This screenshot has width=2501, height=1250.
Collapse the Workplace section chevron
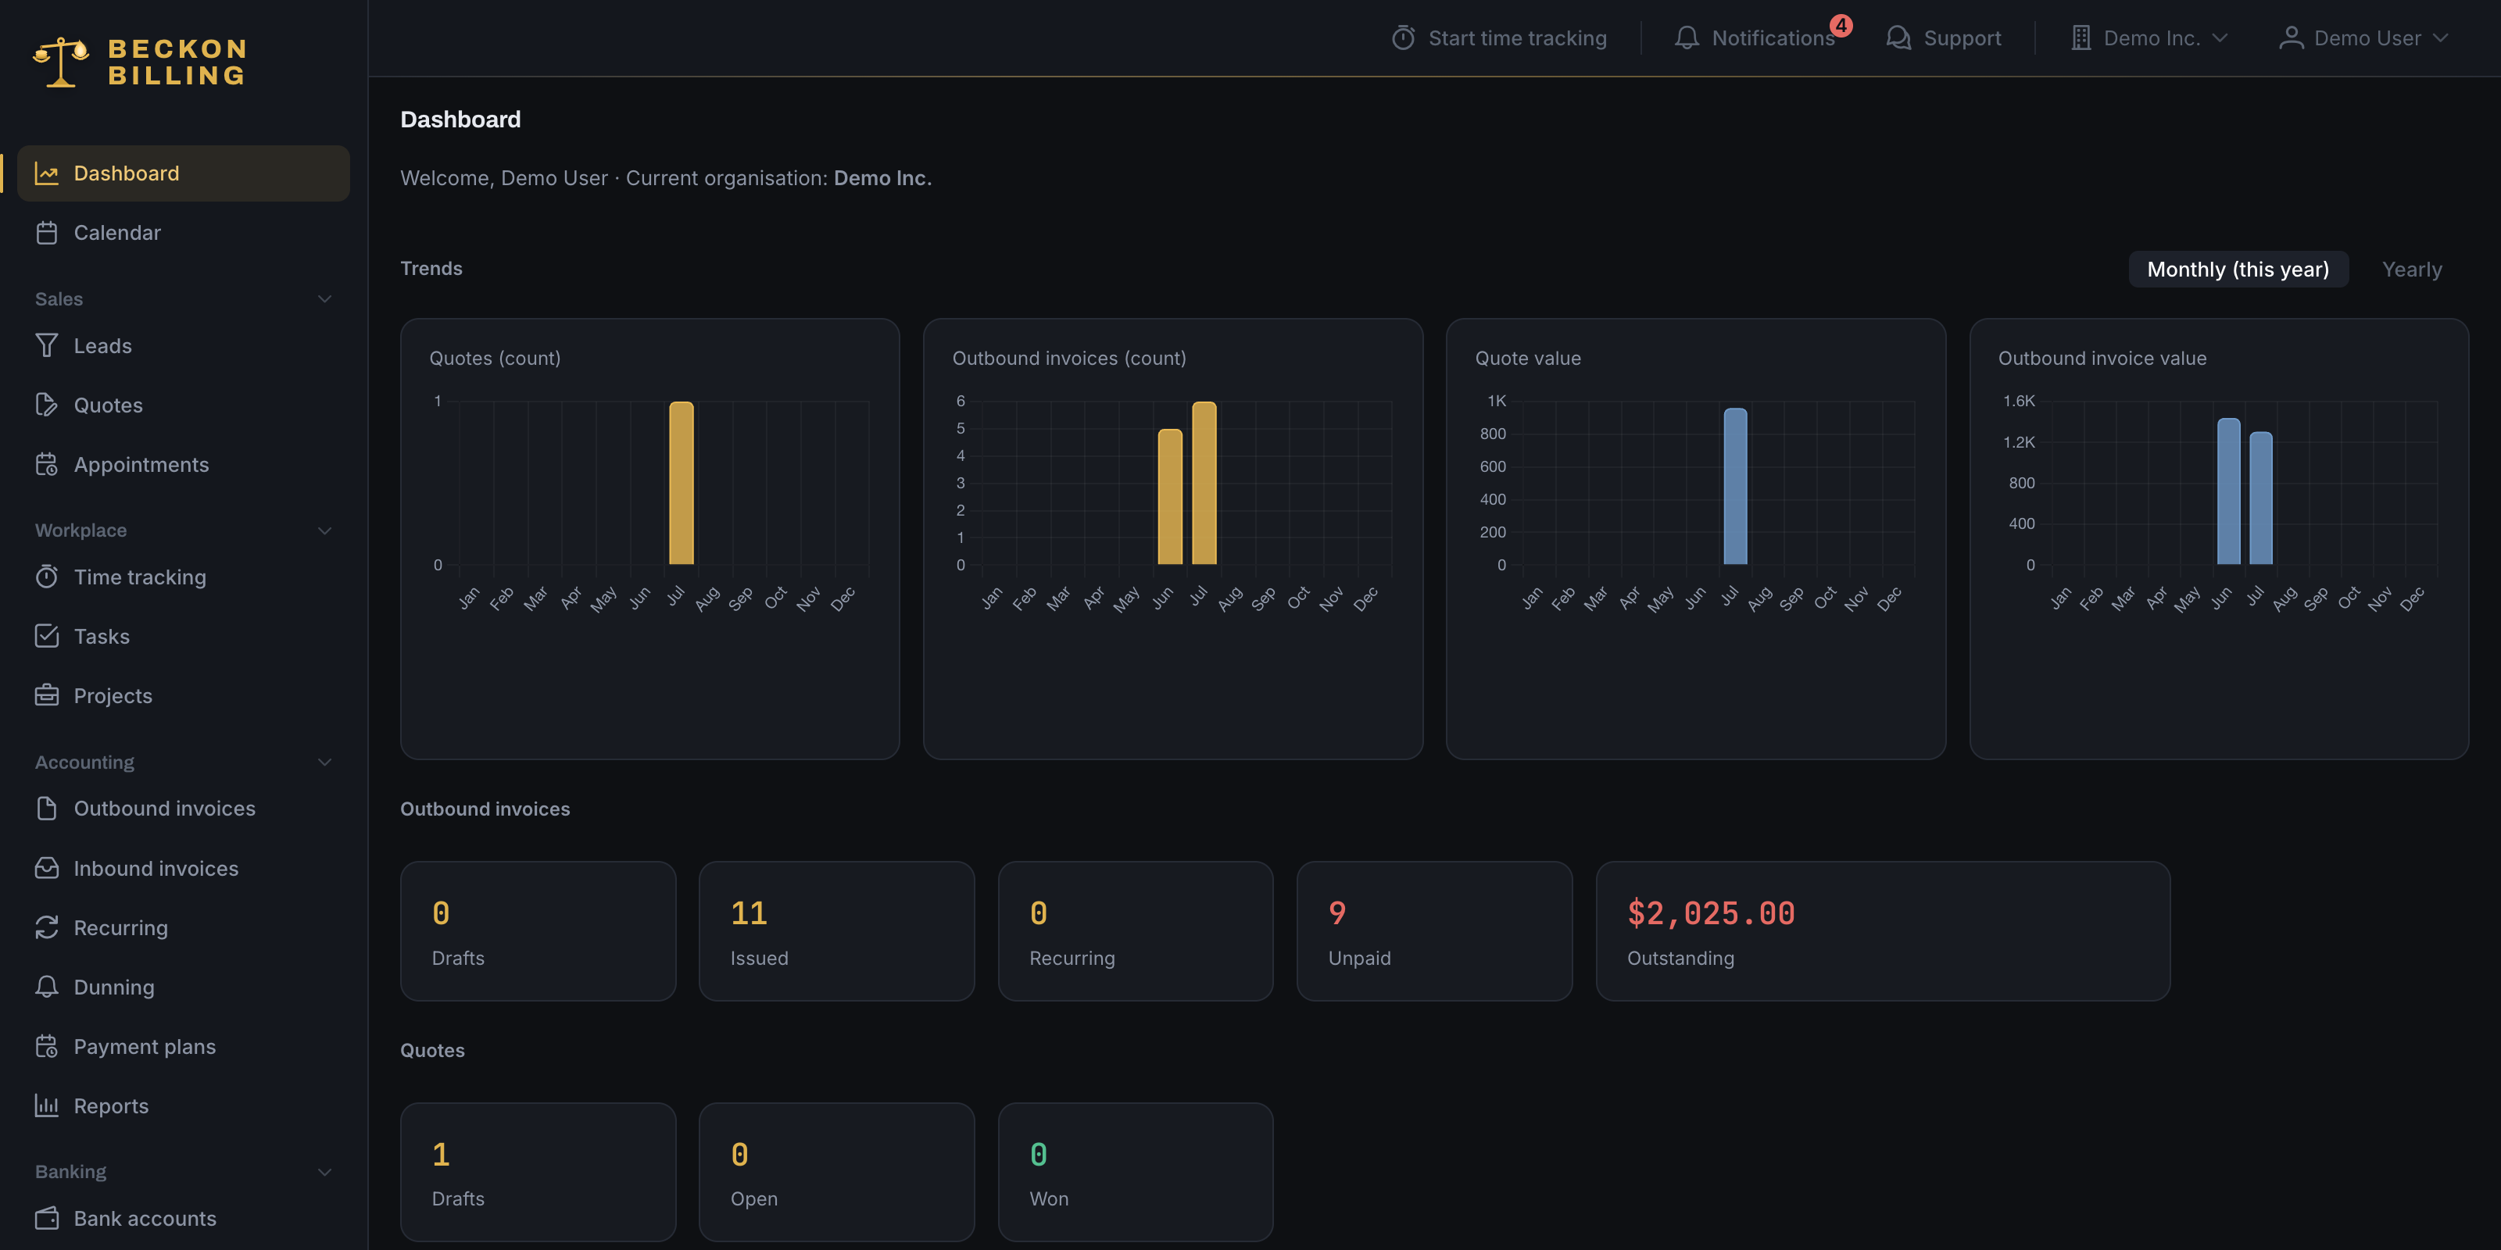325,531
